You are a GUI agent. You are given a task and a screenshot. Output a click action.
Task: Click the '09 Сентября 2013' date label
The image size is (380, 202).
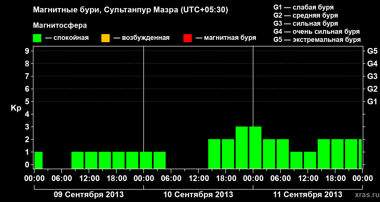[89, 194]
